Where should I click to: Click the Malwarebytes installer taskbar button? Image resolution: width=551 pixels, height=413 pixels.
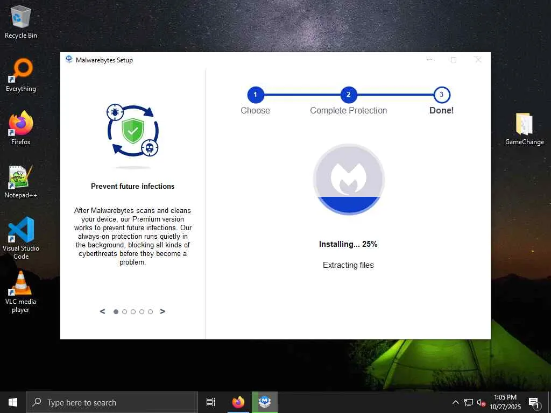(265, 402)
